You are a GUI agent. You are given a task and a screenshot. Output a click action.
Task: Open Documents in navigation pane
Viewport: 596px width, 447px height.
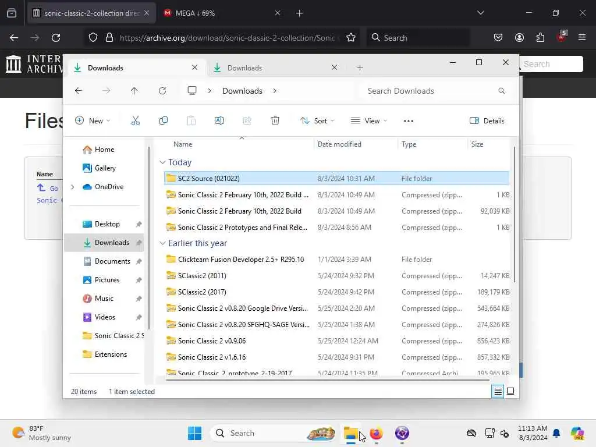tap(107, 261)
